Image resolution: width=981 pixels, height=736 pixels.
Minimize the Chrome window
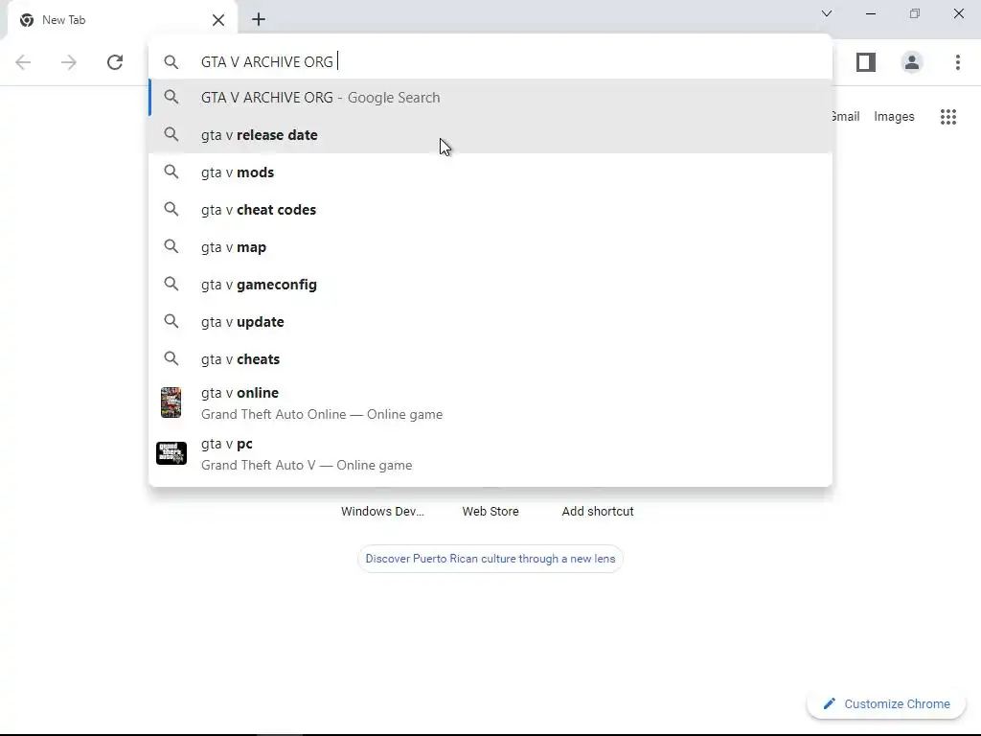[870, 13]
